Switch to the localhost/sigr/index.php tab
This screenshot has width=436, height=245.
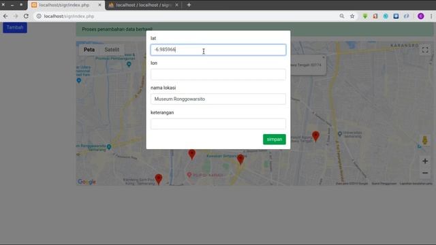64,5
